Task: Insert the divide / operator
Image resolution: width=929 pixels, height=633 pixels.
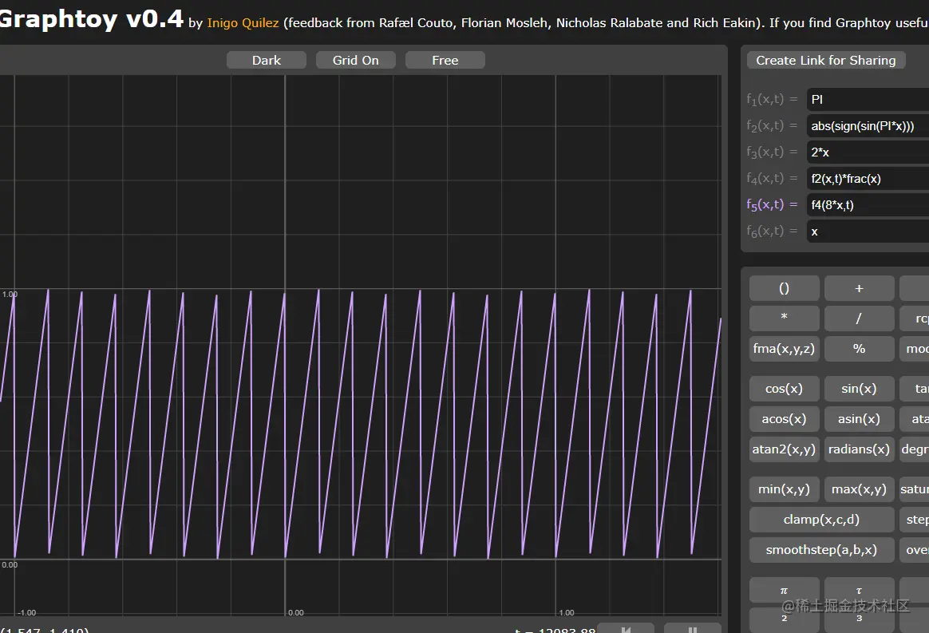Action: click(859, 318)
